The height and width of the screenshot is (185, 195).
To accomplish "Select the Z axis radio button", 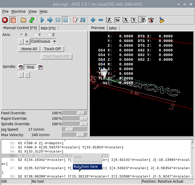I will coord(49,35).
